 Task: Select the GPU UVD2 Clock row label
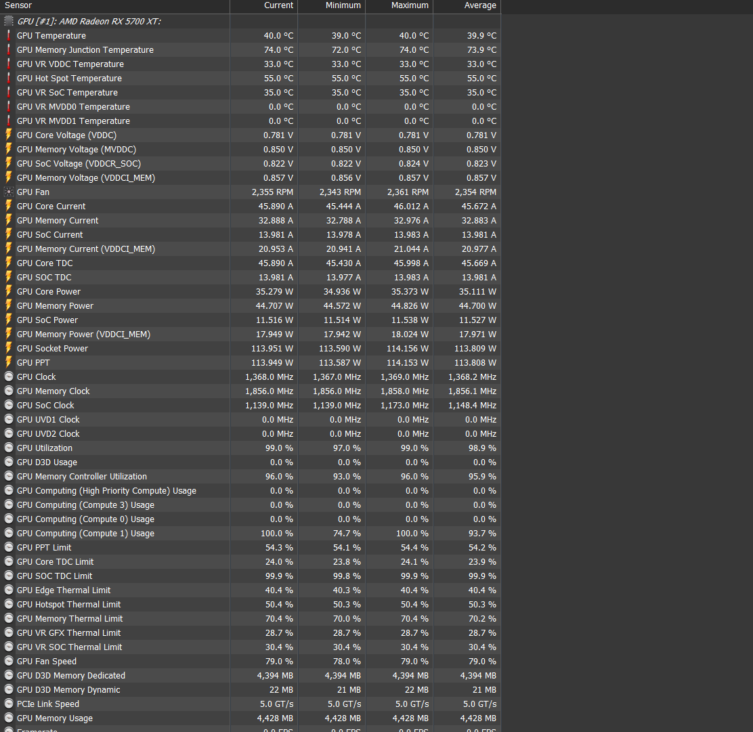pos(48,434)
